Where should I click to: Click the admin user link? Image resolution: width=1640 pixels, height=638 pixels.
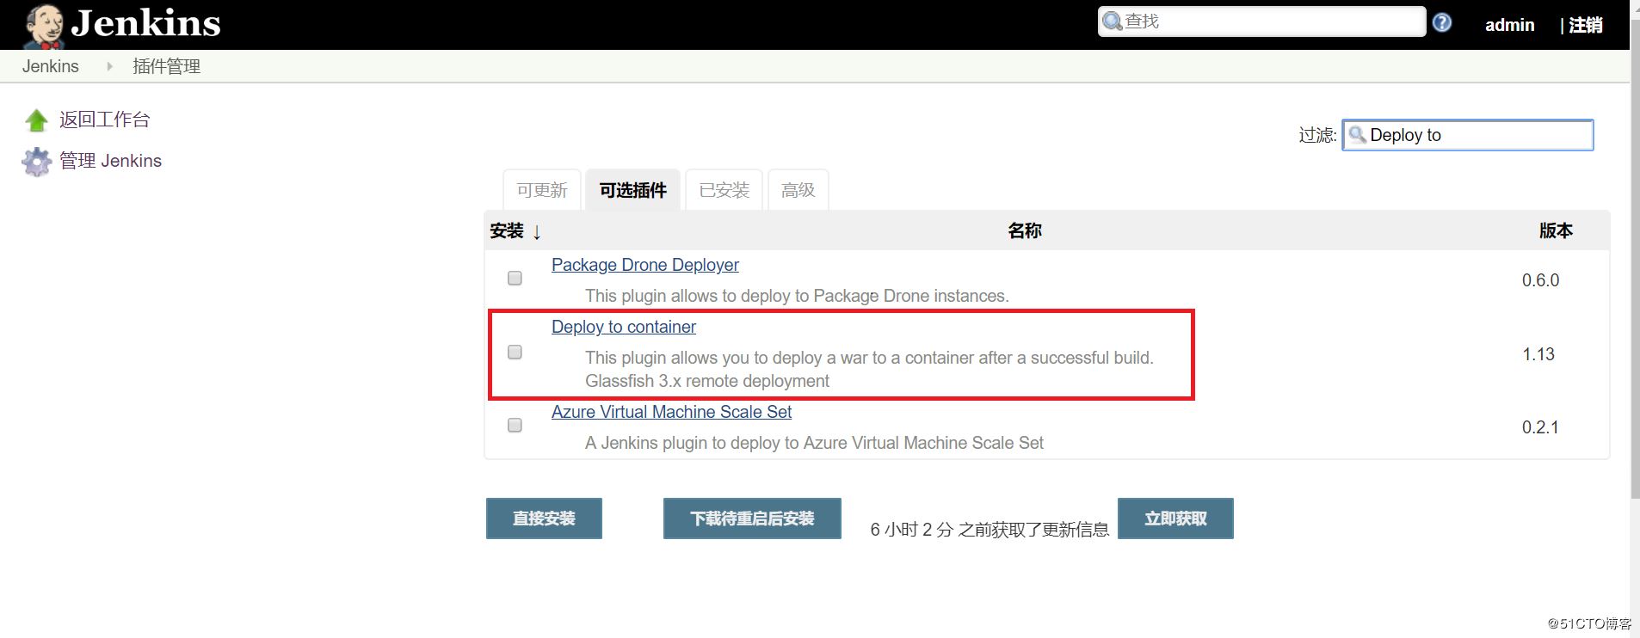pyautogui.click(x=1510, y=25)
